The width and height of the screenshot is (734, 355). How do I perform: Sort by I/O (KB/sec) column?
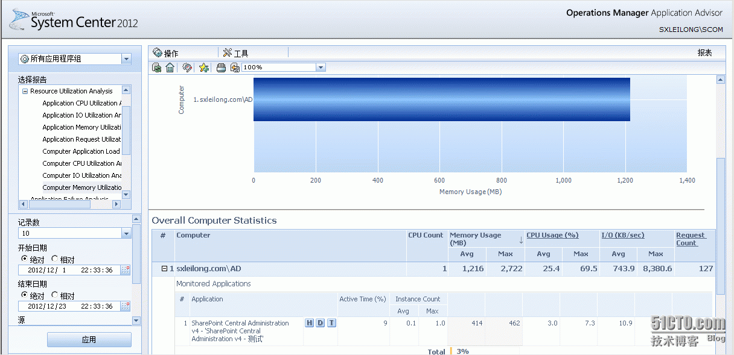tap(623, 235)
